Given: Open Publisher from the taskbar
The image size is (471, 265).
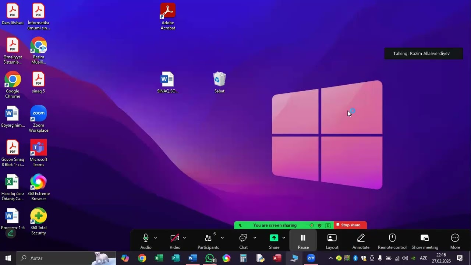Looking at the screenshot, I should pyautogui.click(x=176, y=258).
